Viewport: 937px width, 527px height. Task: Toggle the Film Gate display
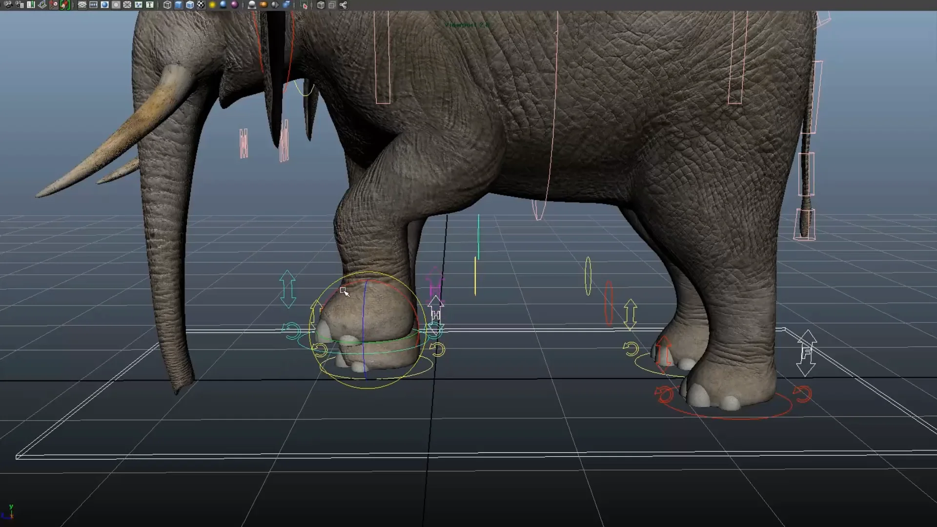tap(93, 5)
